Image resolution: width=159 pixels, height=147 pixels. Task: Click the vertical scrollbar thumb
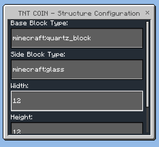[147, 64]
